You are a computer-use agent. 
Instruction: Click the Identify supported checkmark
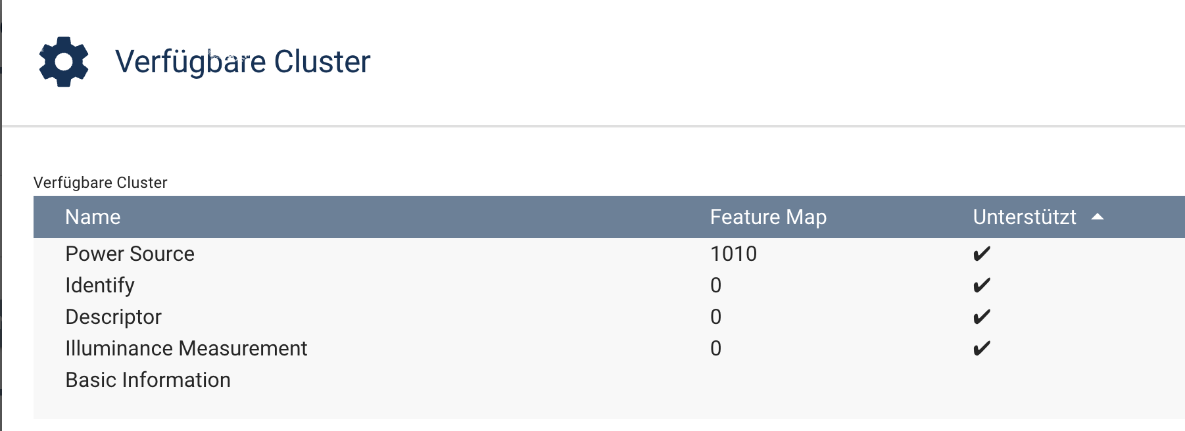point(981,286)
